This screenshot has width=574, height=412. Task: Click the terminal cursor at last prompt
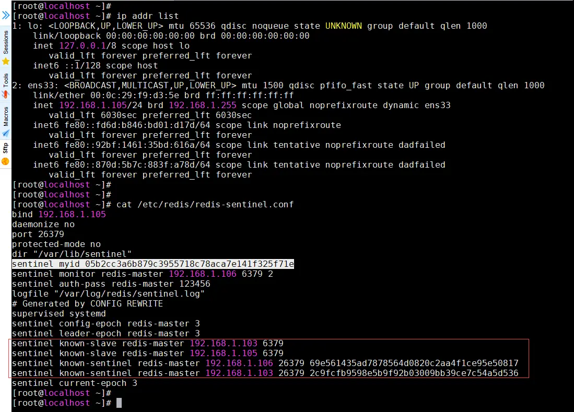coord(119,403)
